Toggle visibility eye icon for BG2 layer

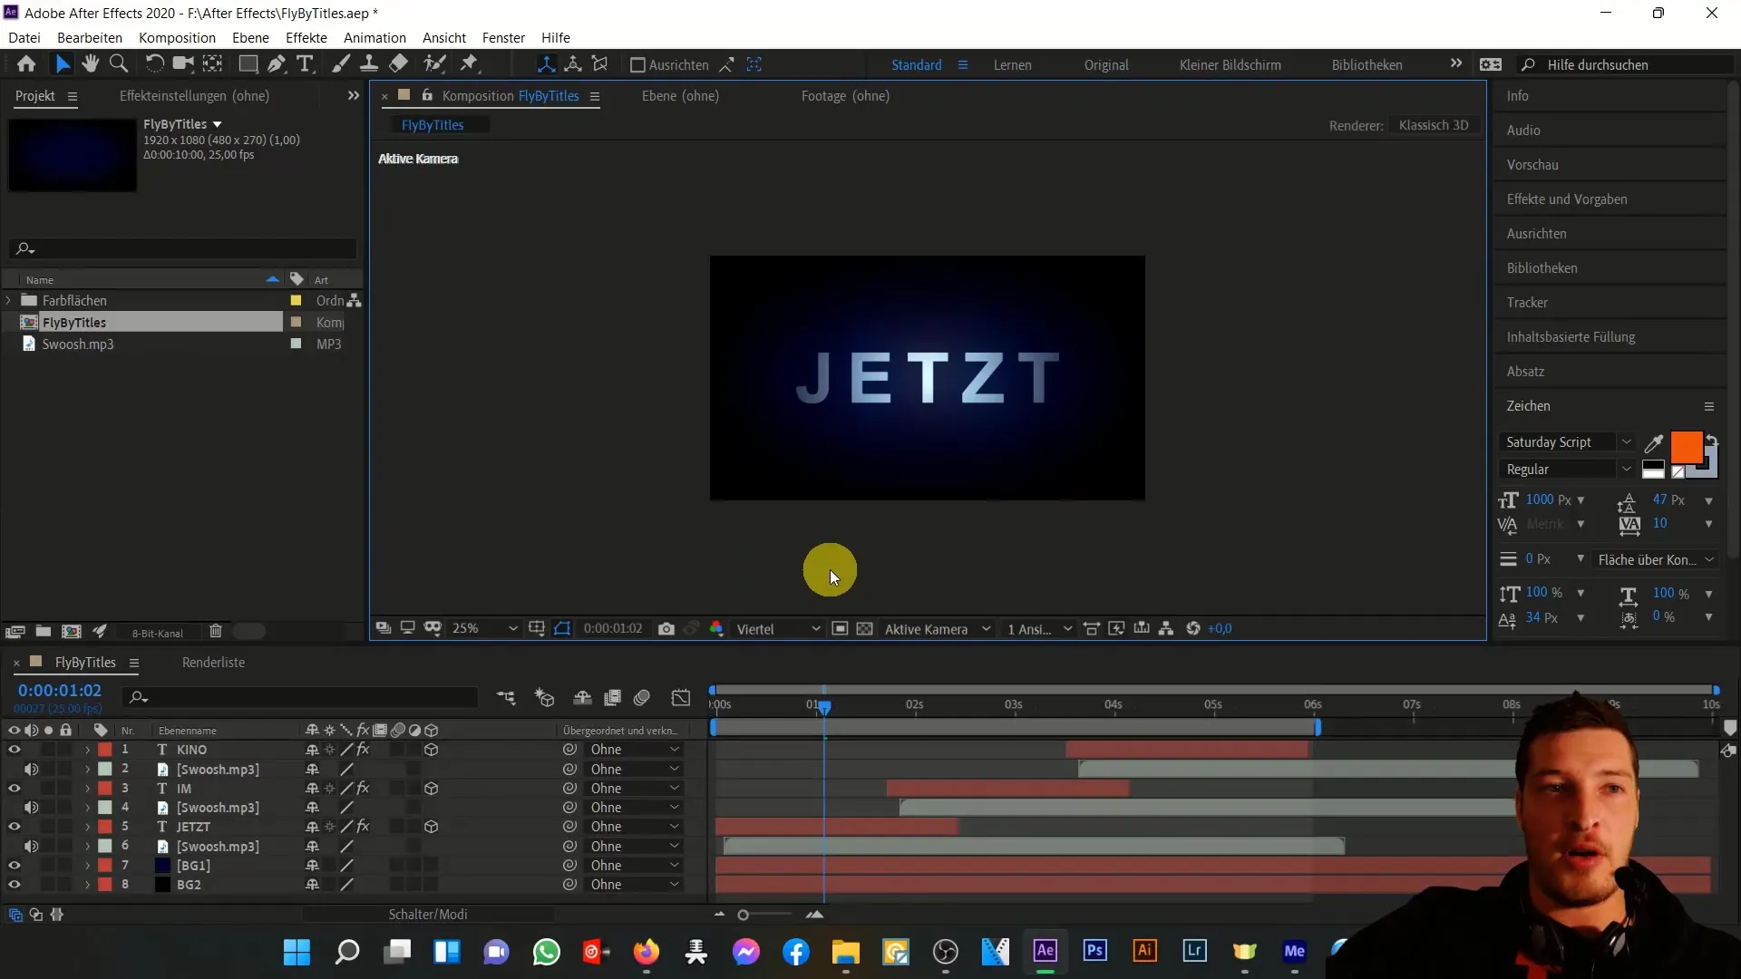14,884
